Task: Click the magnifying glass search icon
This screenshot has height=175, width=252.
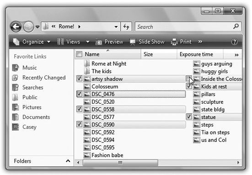Action: [236, 26]
